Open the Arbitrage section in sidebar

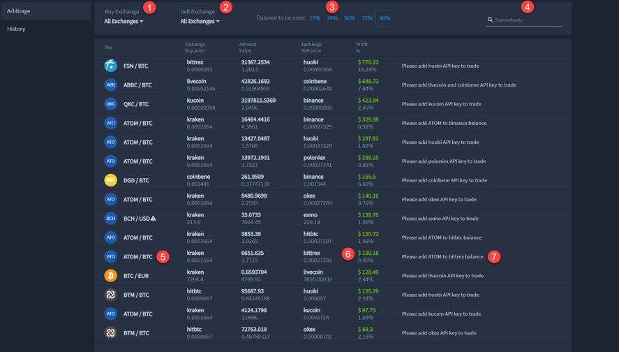pyautogui.click(x=45, y=11)
